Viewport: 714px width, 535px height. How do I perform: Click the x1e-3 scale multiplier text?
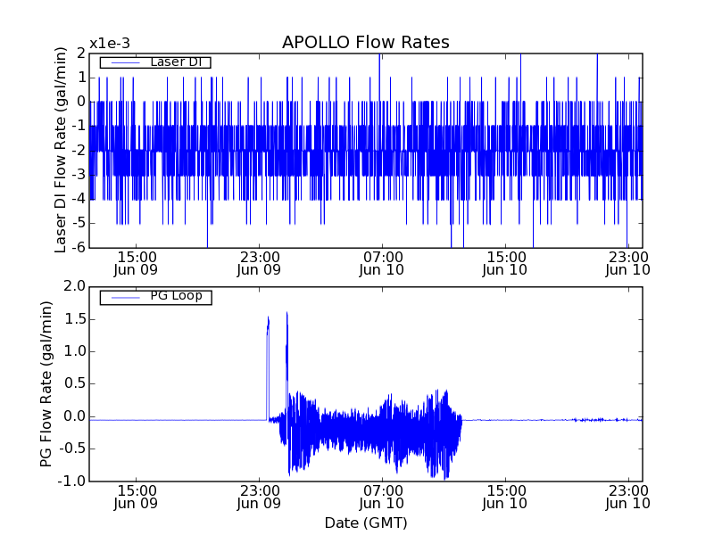coord(109,44)
